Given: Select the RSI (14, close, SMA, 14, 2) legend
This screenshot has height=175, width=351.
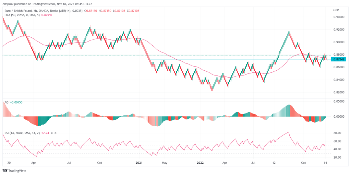Looking at the screenshot, I should click(22, 133).
